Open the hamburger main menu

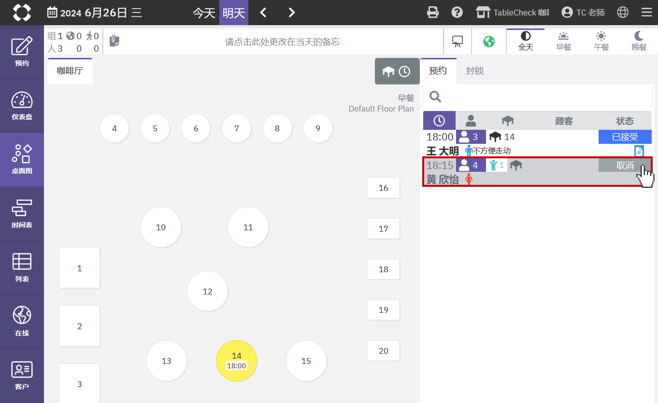(x=646, y=13)
